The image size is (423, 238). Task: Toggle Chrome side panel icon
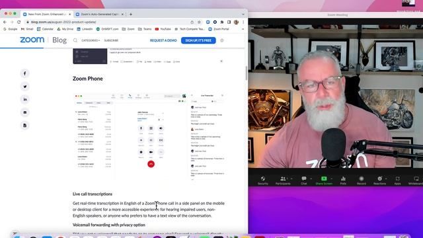click(x=229, y=22)
